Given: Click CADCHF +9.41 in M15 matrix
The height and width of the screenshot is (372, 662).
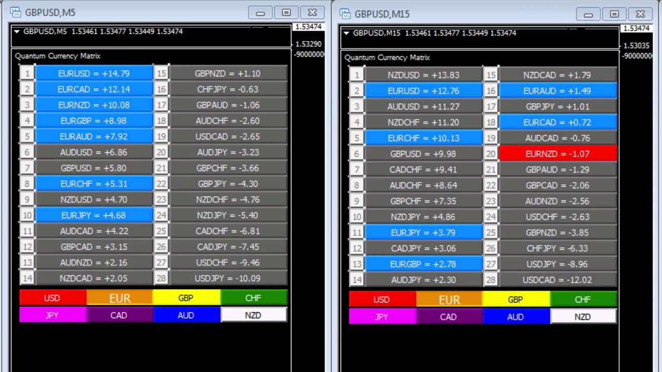Looking at the screenshot, I should click(x=424, y=170).
